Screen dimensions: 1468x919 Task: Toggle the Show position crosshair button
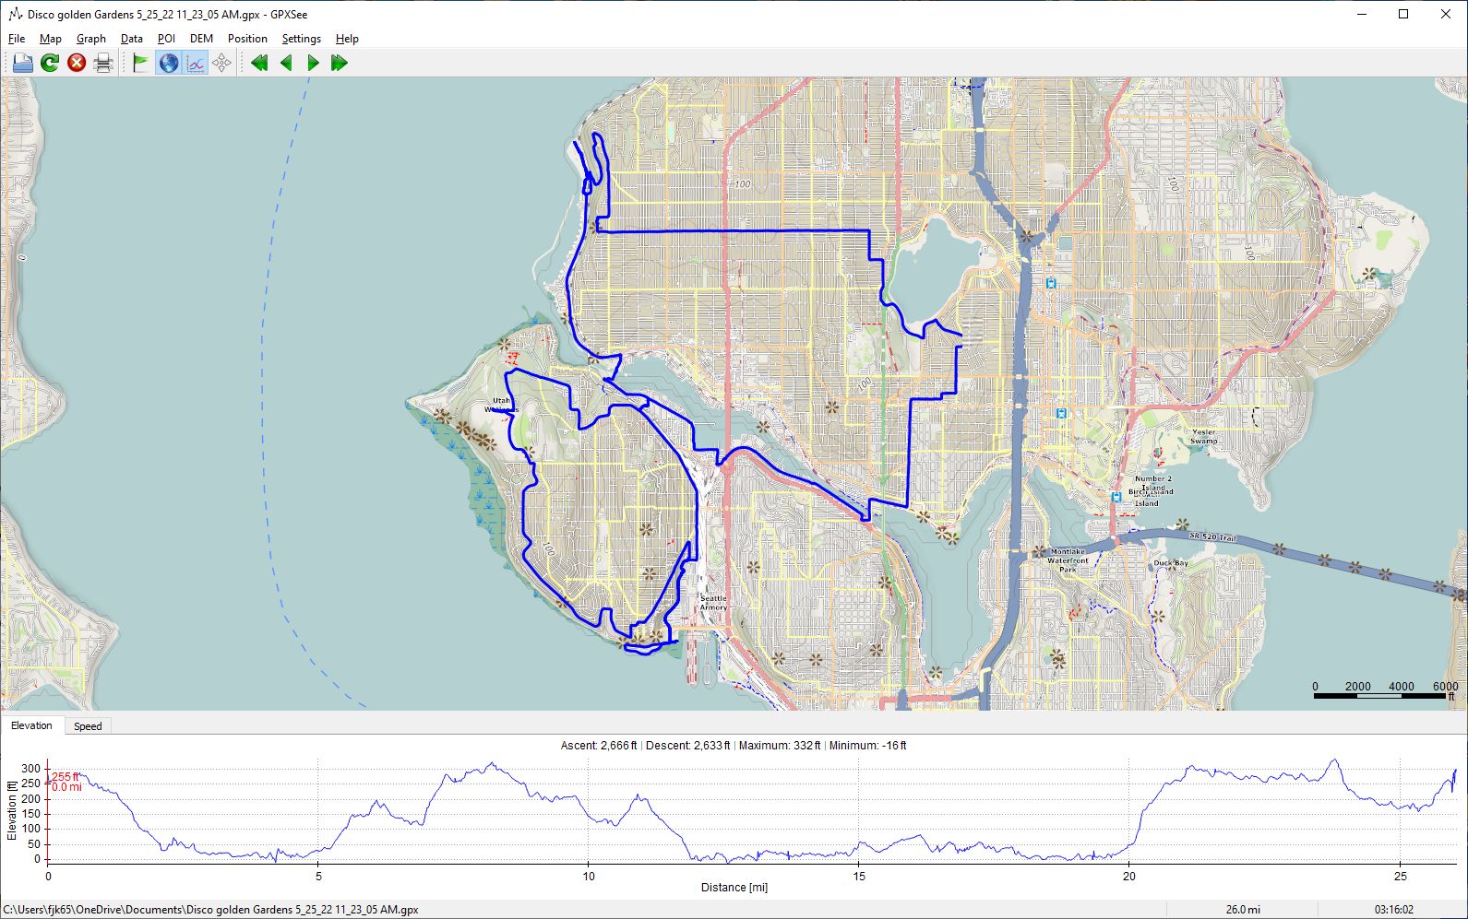click(221, 63)
